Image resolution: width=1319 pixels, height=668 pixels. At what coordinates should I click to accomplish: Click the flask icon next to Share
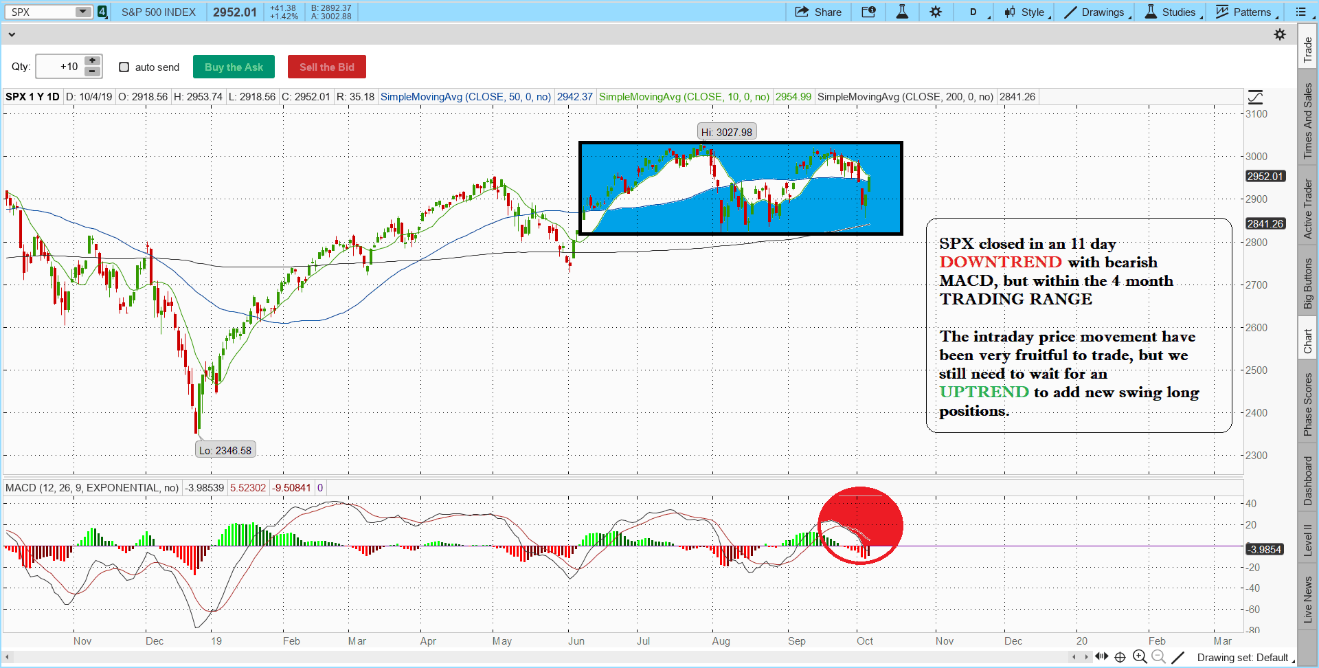(902, 12)
